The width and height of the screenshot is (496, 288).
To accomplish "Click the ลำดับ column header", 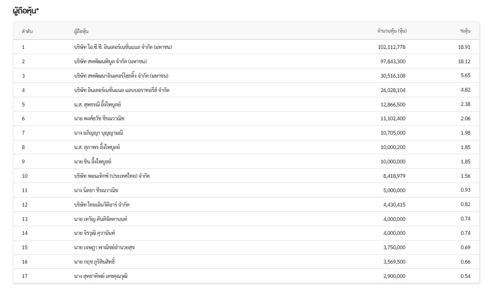I will point(27,31).
